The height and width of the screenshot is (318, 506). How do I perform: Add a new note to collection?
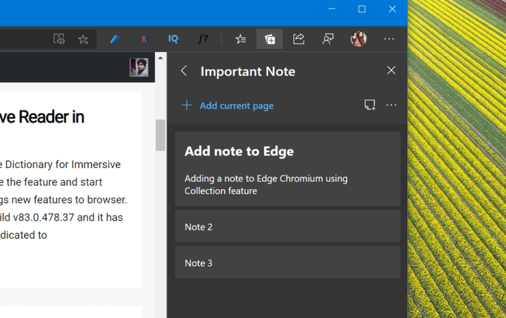click(x=370, y=105)
